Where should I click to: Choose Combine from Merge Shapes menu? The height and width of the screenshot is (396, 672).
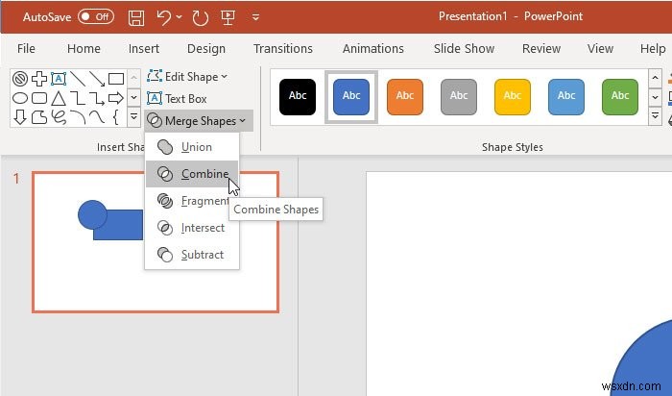192,174
